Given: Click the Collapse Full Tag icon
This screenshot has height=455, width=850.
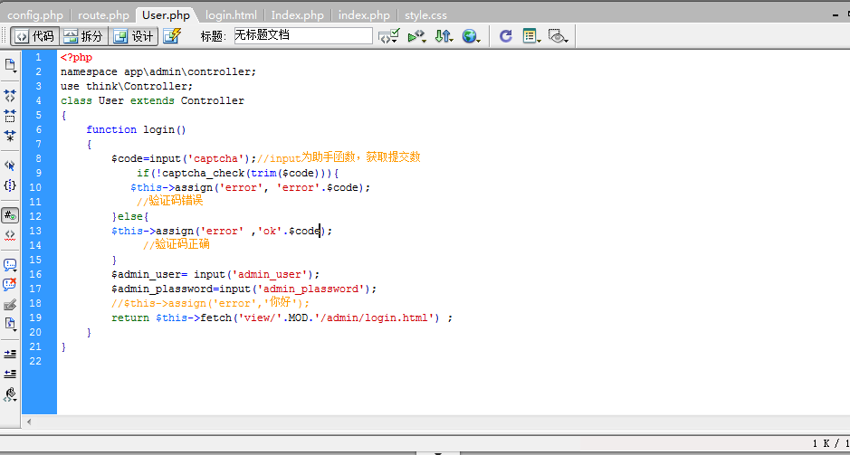Looking at the screenshot, I should [10, 95].
